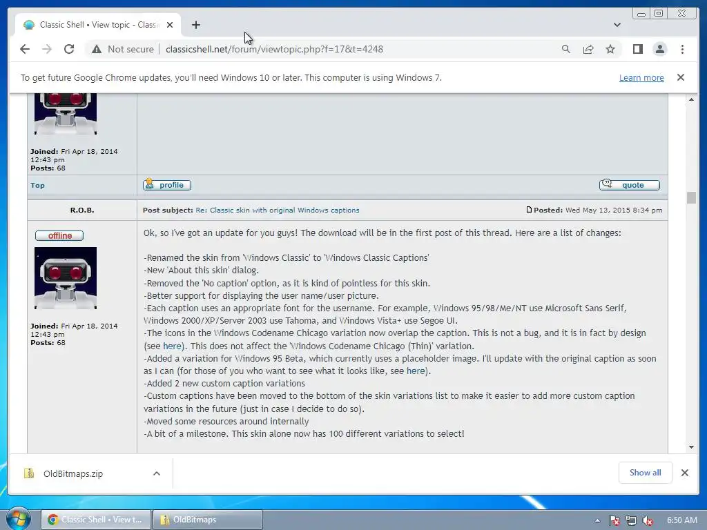Open a new tab with plus button
The image size is (707, 530).
(x=195, y=25)
